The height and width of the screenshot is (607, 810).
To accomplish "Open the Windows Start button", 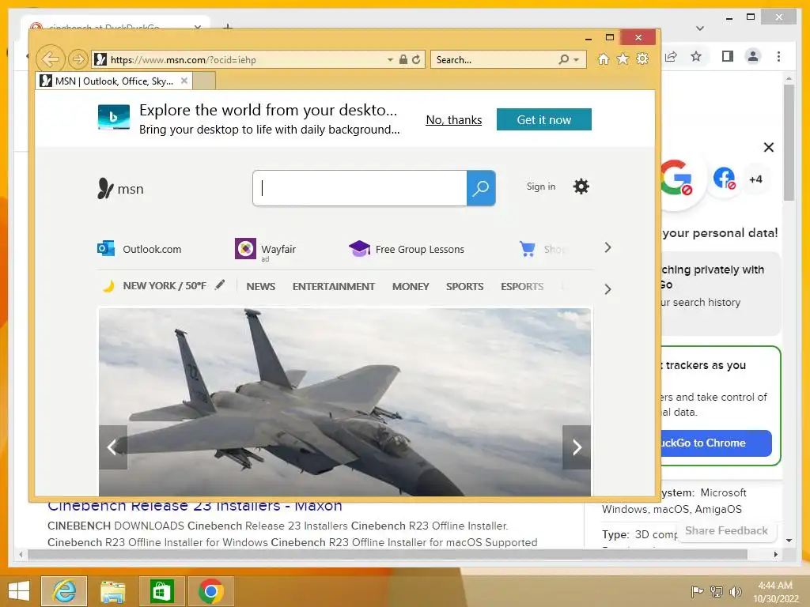I will [19, 591].
